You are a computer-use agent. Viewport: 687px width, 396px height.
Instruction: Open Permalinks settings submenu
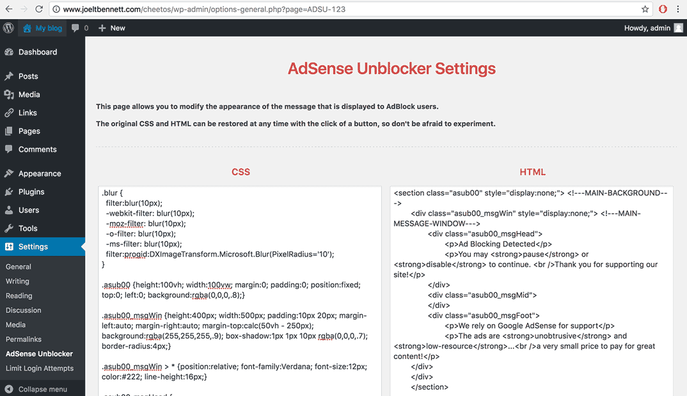[24, 339]
